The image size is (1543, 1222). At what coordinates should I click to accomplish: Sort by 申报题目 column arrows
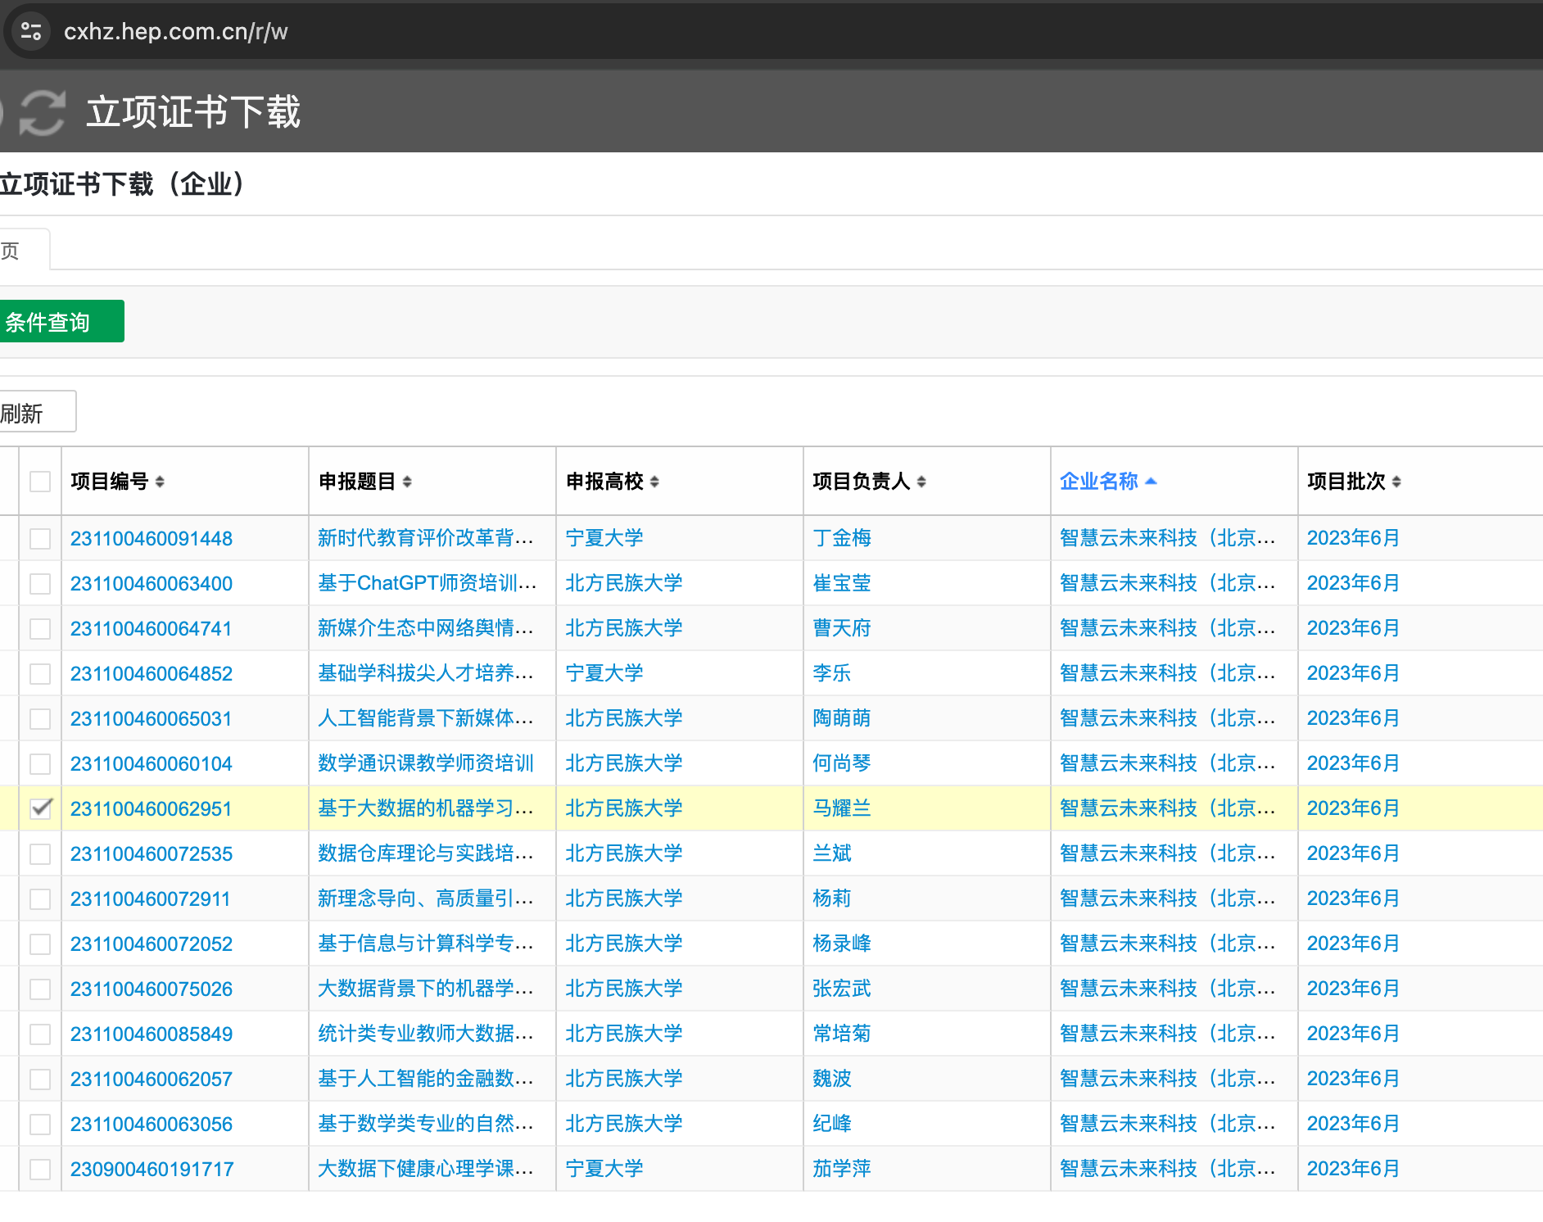point(407,482)
